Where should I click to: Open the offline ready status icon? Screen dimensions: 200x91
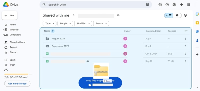click(x=160, y=5)
